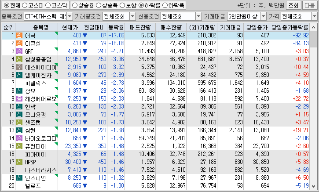Viewport: 319px width, 192px height.
Task: Click the -92.92 value in 애닉 row
Action: click(x=301, y=35)
